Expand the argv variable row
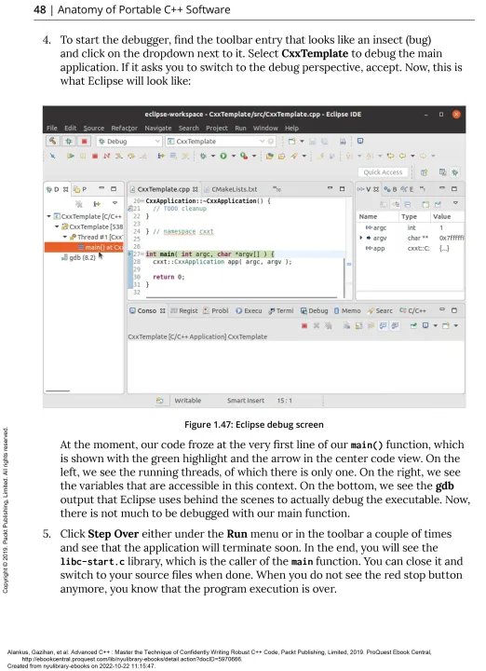This screenshot has height=671, width=486. point(360,238)
